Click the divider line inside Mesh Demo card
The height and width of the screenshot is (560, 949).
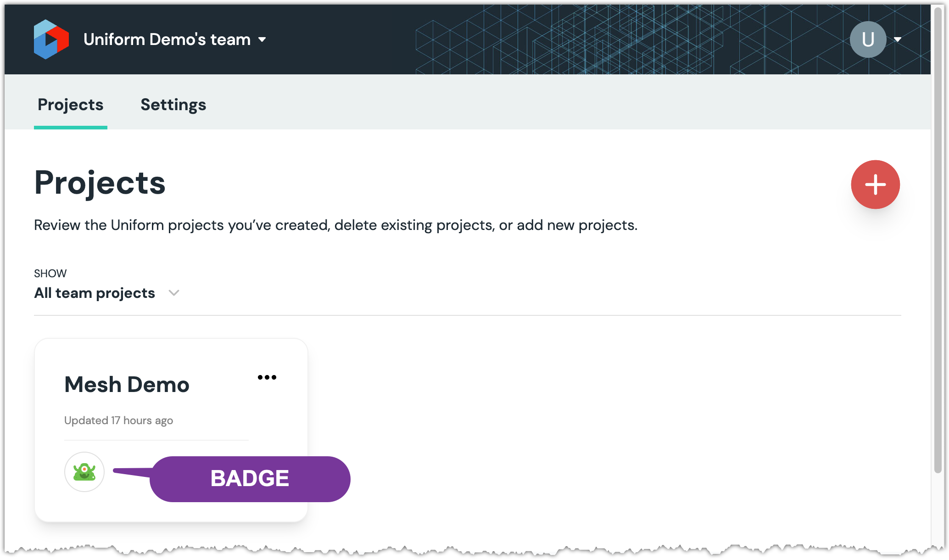(156, 440)
